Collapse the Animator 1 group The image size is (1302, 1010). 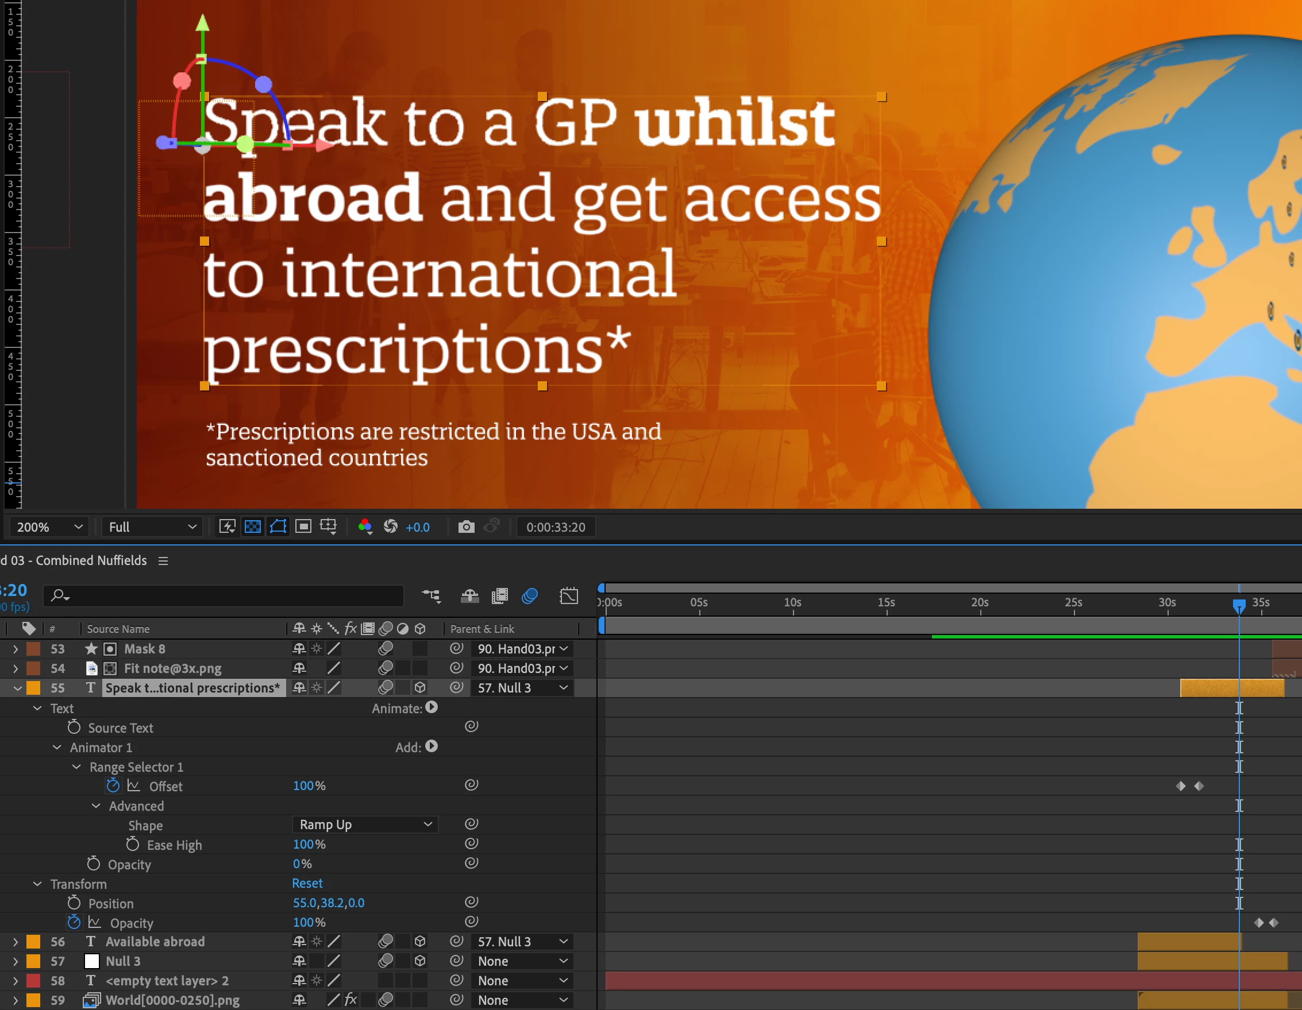coord(57,747)
